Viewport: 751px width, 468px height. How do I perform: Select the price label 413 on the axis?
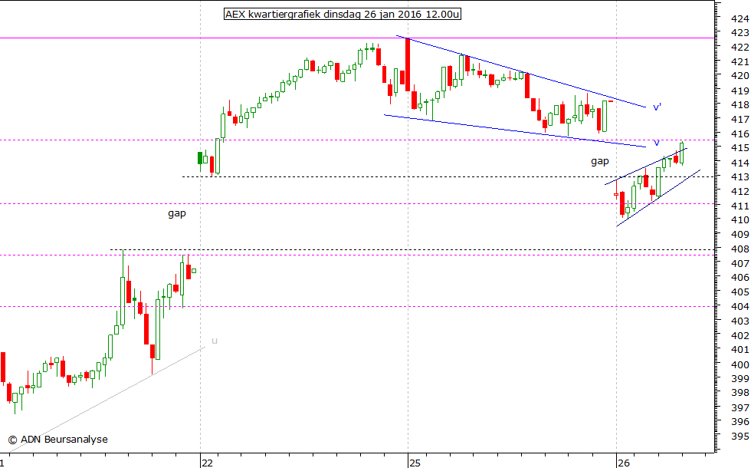pyautogui.click(x=740, y=176)
